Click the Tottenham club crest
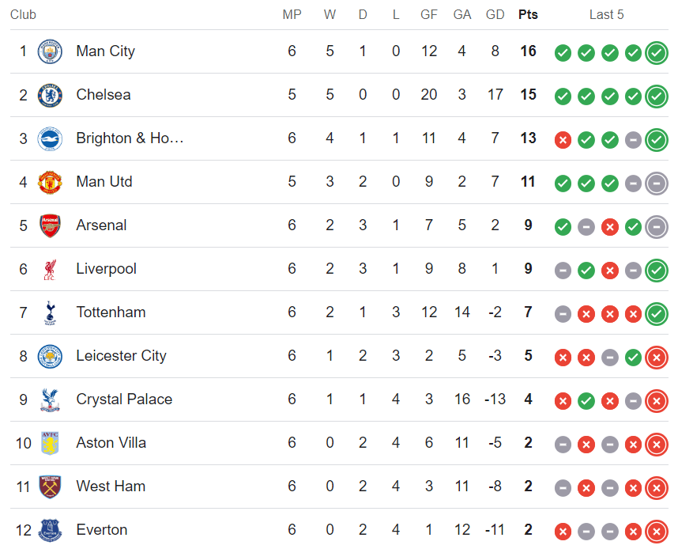The image size is (678, 549). point(50,312)
